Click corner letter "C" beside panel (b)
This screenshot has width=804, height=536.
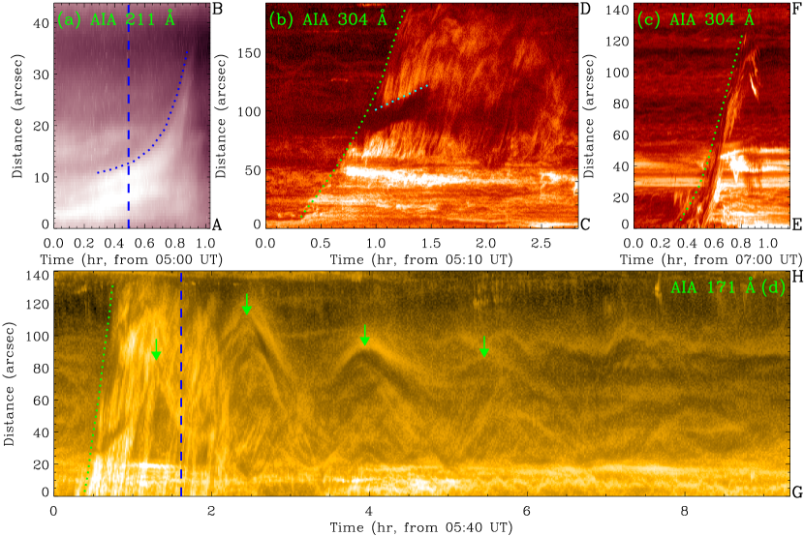[x=585, y=224]
